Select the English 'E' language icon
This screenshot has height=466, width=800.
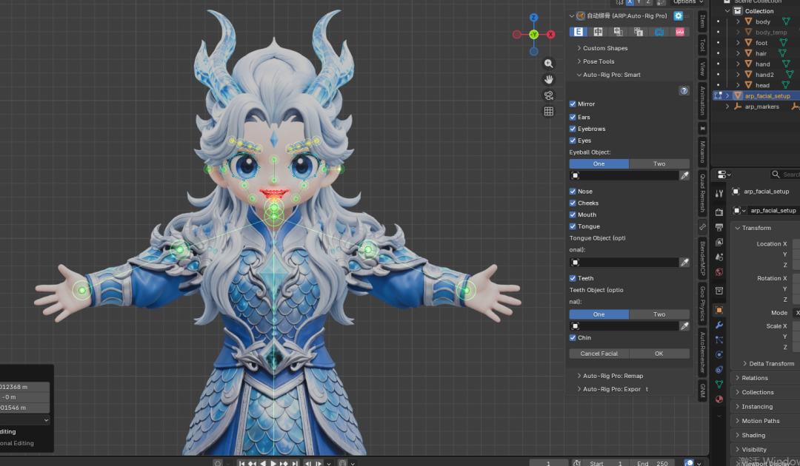click(x=578, y=32)
